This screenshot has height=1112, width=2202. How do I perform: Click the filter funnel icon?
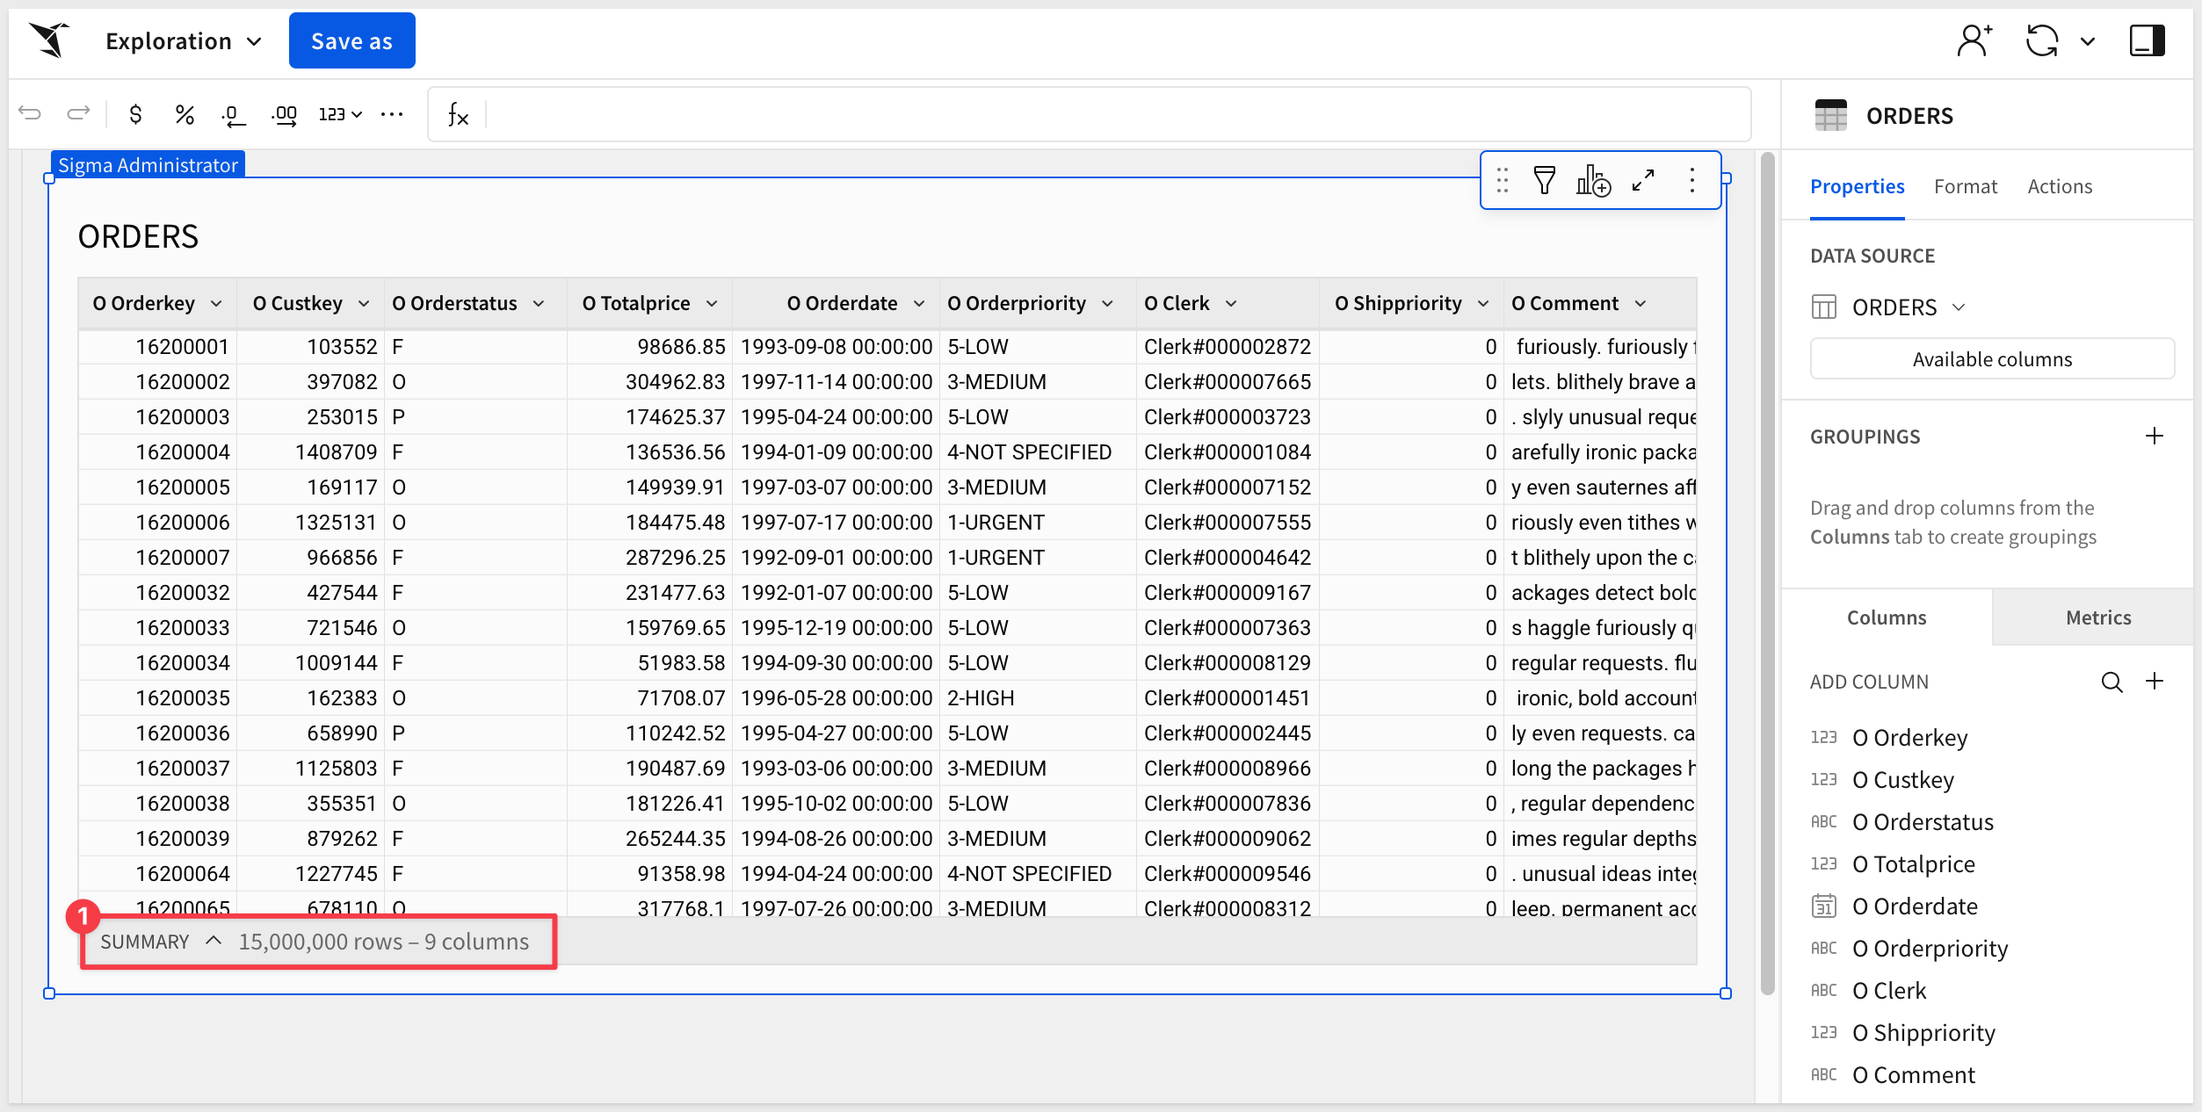point(1544,181)
